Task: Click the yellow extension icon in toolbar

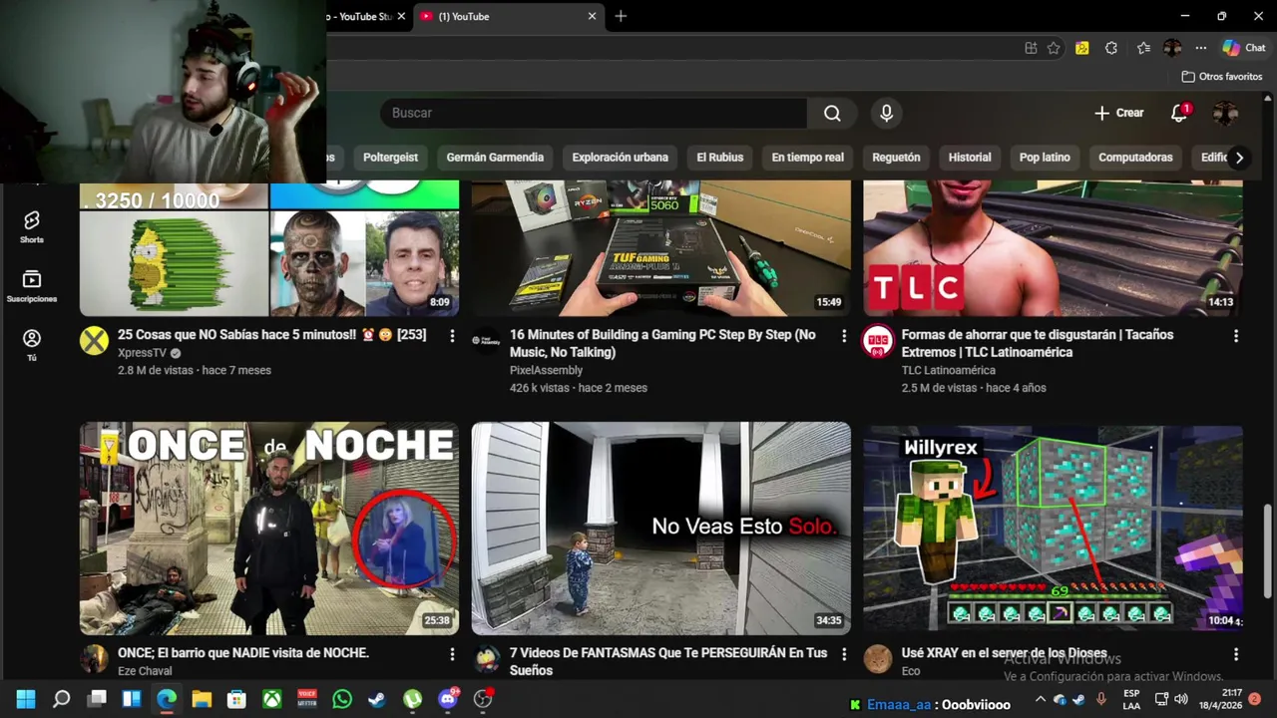Action: pyautogui.click(x=1081, y=48)
